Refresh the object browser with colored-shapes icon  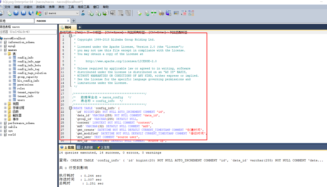click(39, 13)
